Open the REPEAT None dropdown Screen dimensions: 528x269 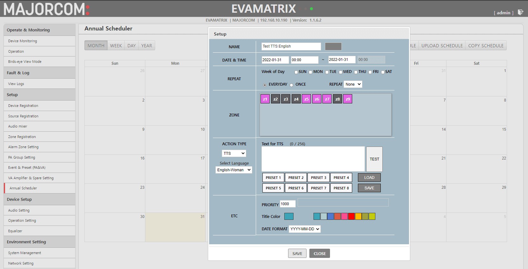tap(353, 84)
